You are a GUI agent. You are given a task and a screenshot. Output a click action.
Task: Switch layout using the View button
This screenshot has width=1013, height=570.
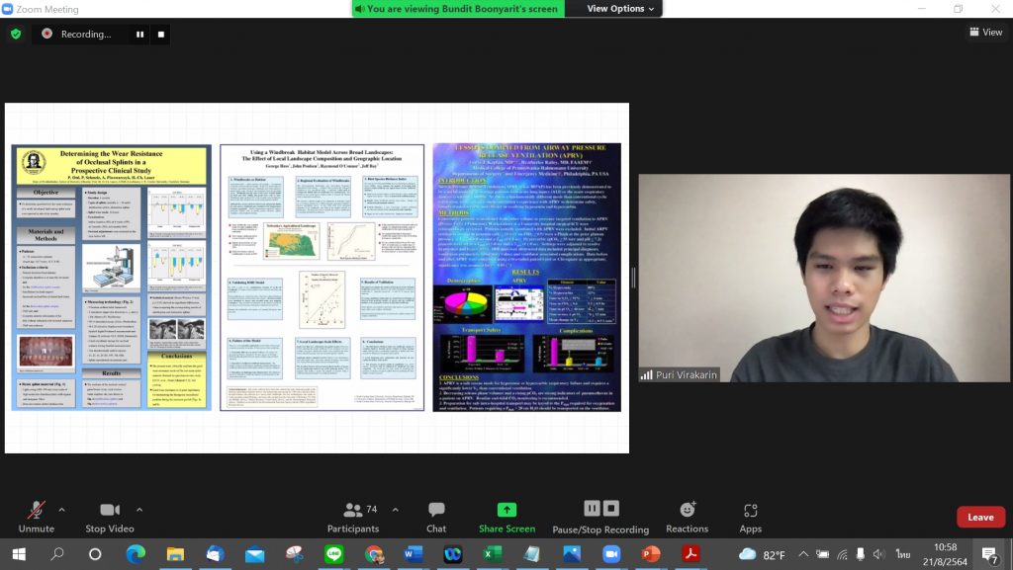(985, 33)
